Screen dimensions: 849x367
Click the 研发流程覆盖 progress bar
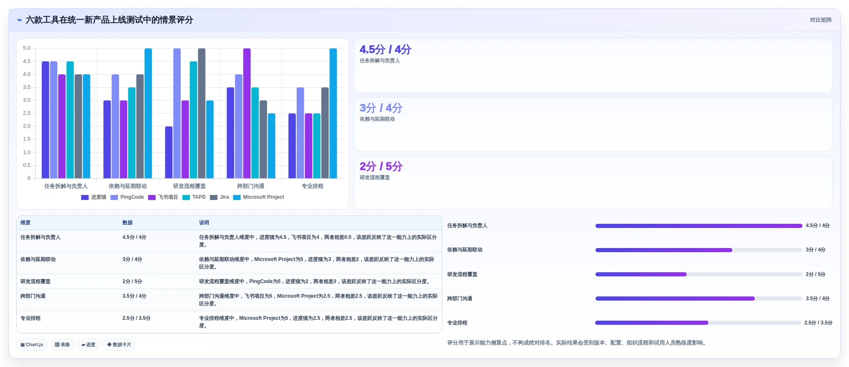699,274
